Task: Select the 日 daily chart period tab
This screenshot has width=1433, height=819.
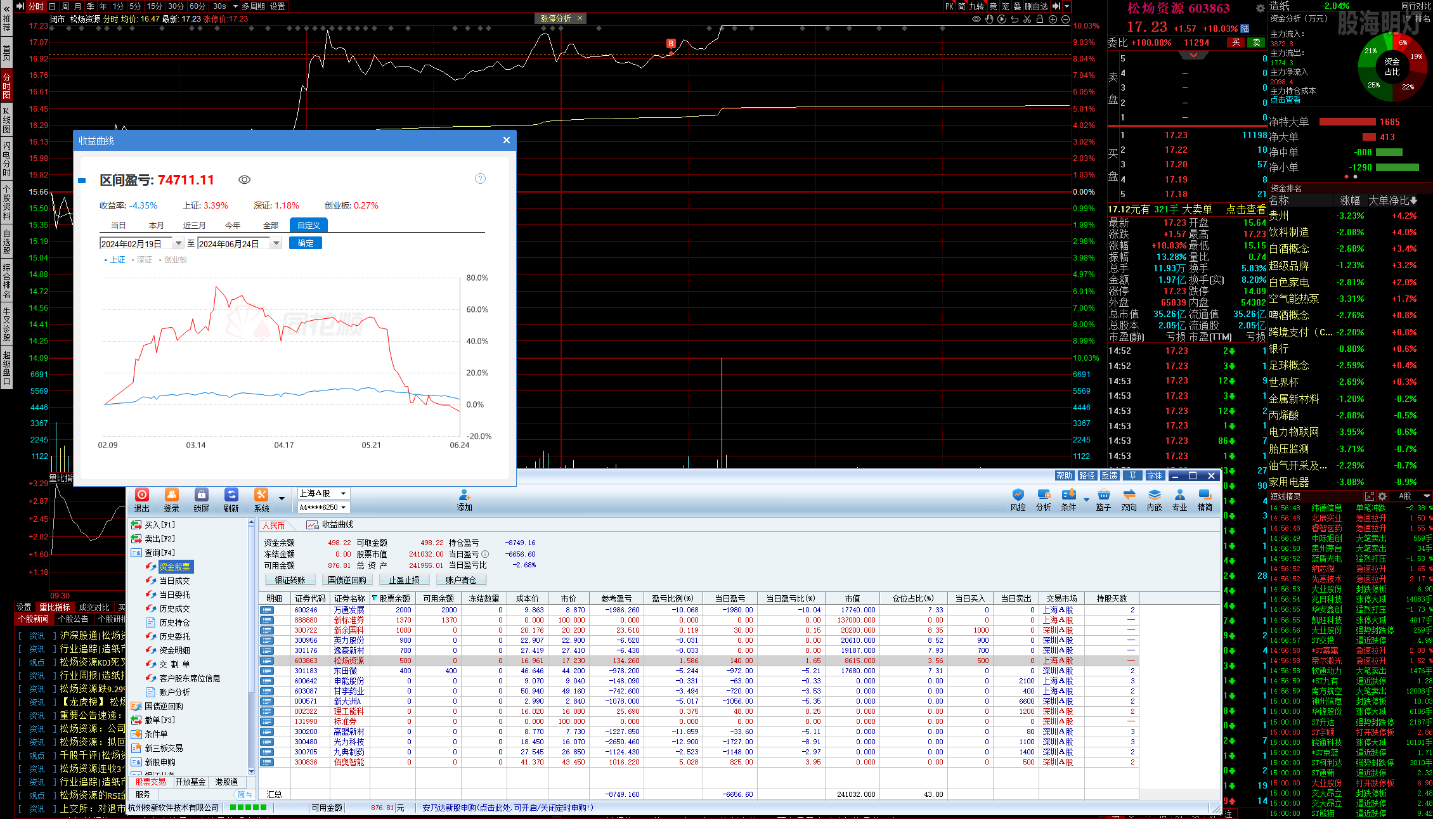Action: (52, 6)
